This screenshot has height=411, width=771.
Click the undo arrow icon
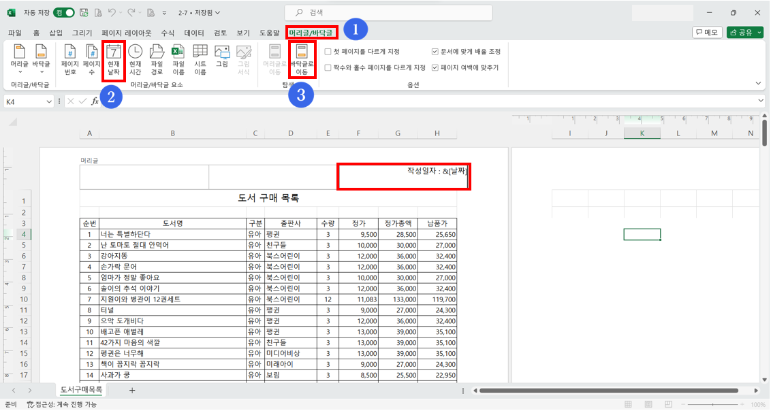pos(112,13)
